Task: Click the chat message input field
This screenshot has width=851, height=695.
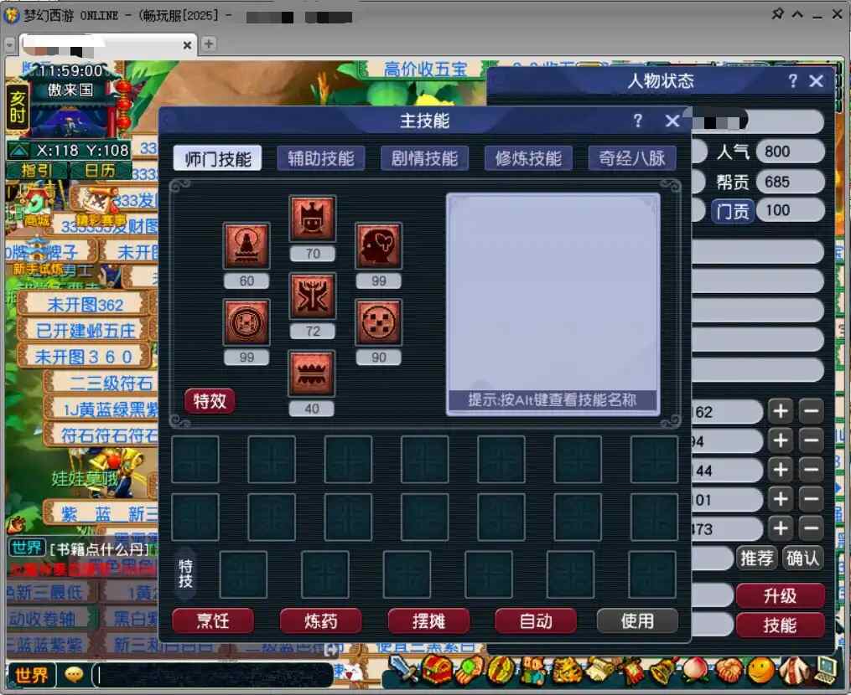Action: 213,676
